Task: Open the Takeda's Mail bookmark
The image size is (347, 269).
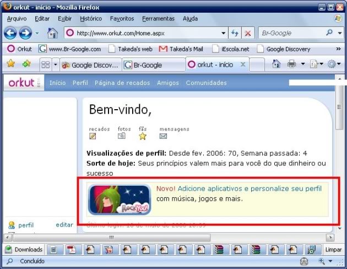Action: pos(181,49)
